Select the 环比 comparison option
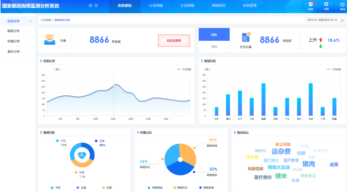 click(x=214, y=47)
